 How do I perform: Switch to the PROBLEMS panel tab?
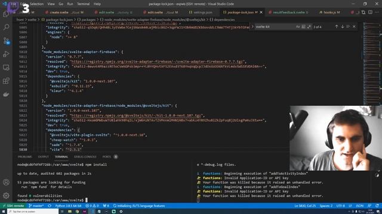25,157
